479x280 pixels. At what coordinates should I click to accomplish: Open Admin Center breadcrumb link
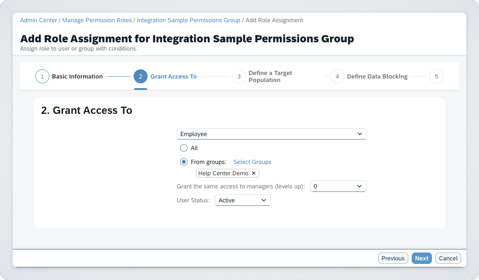click(38, 20)
